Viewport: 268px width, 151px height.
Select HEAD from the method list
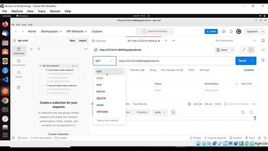109,105
